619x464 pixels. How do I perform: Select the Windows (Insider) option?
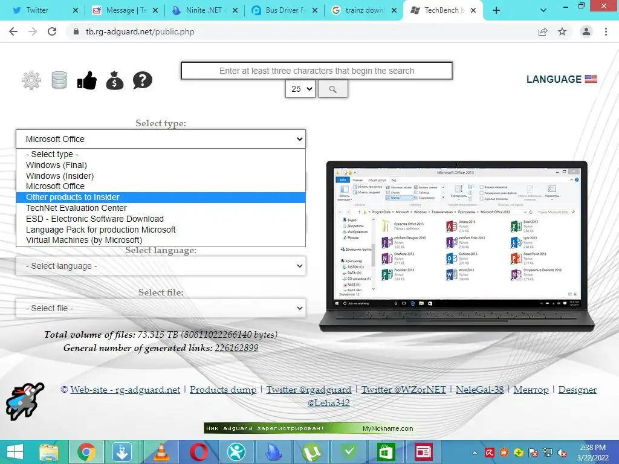161,176
